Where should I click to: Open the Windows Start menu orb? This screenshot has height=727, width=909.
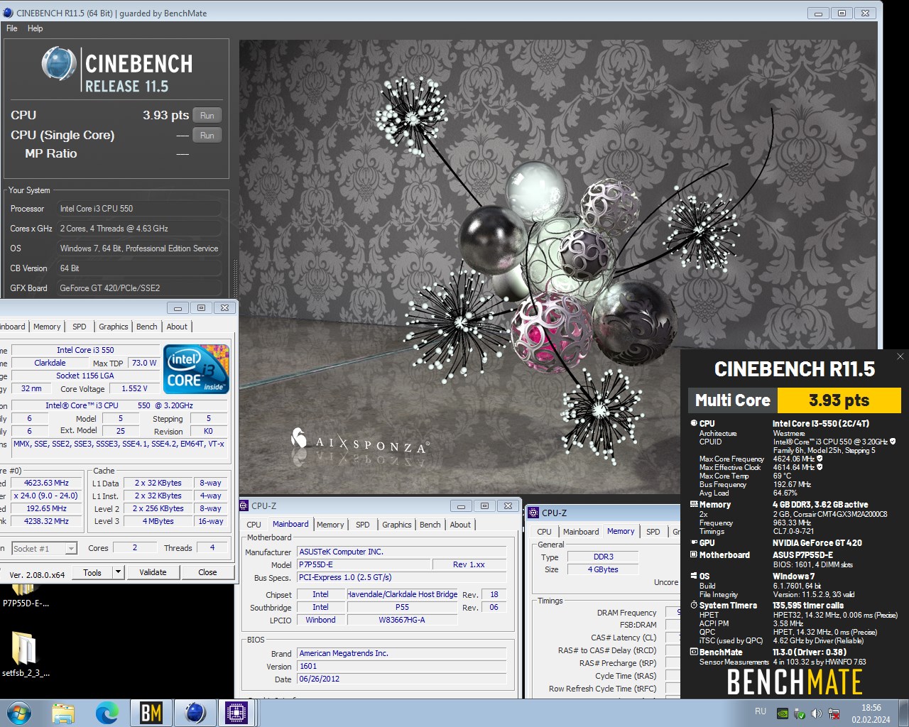19,712
